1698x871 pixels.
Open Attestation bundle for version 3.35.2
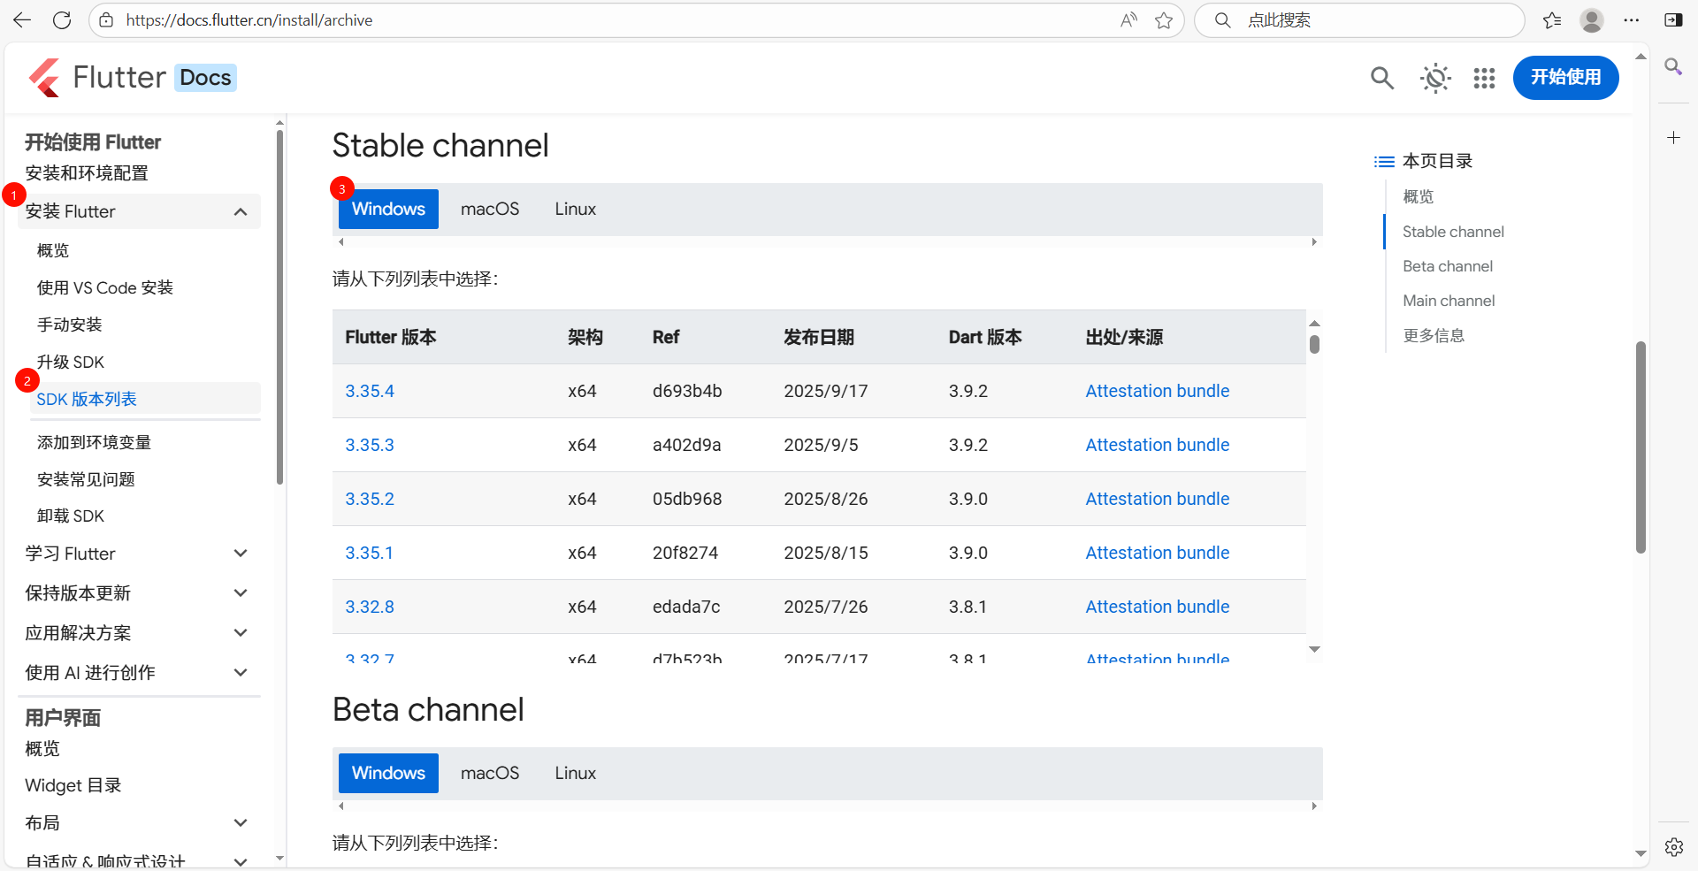(1157, 499)
